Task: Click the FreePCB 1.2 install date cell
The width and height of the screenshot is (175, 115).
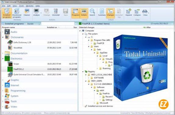Action: click(x=54, y=69)
